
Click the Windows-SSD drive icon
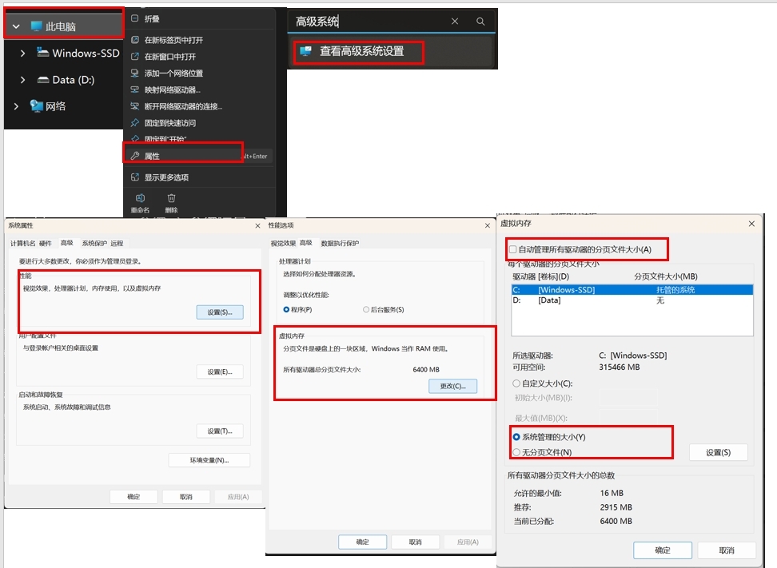click(43, 54)
